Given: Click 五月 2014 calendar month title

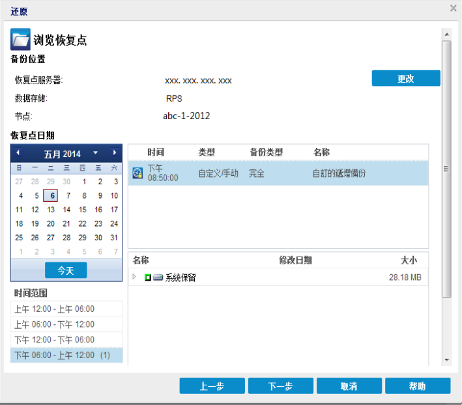Looking at the screenshot, I should click(x=63, y=154).
